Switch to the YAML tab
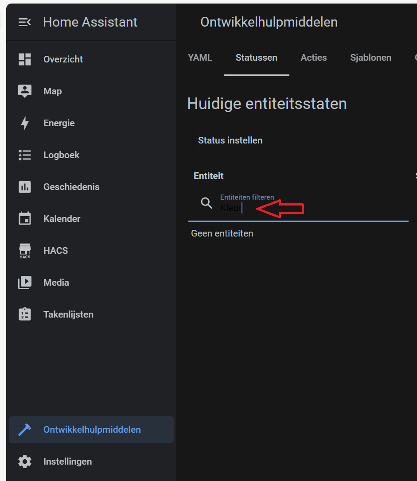 point(200,58)
